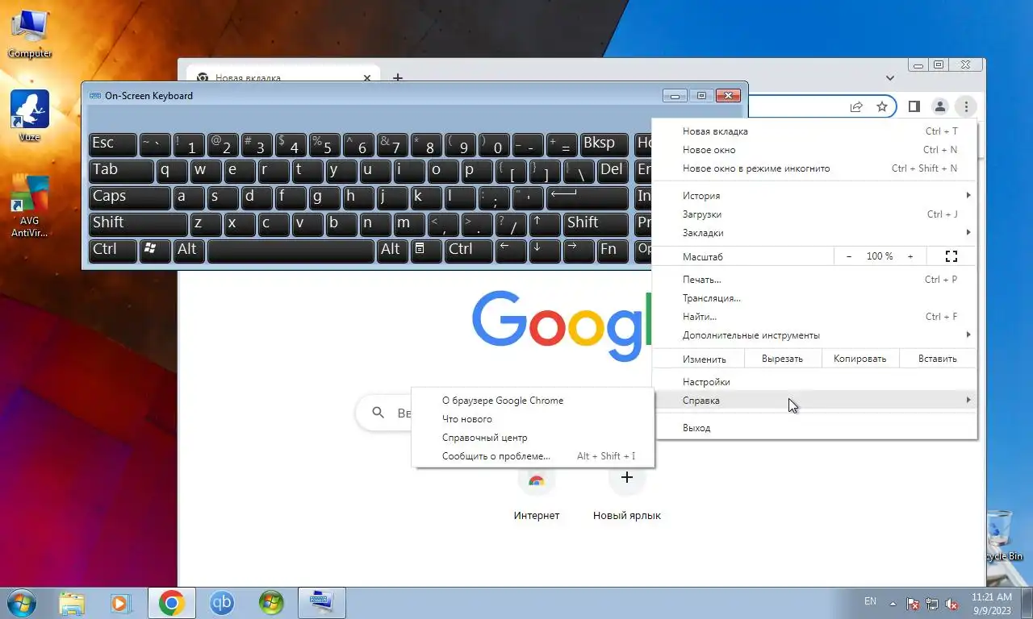Expand the Справка submenu arrow
The width and height of the screenshot is (1033, 619).
point(968,401)
